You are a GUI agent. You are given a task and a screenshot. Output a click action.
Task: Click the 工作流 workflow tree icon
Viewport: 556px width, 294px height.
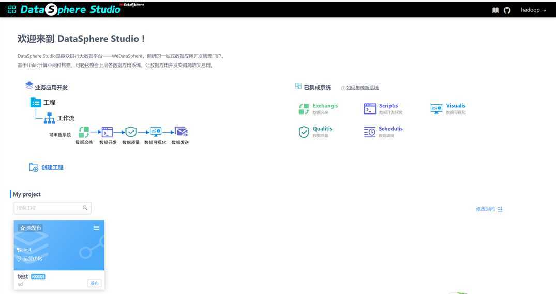[x=49, y=118]
